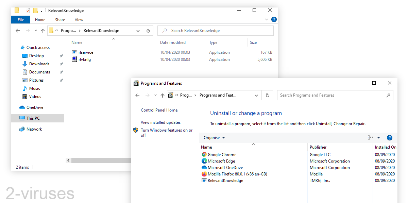Open recent locations dropdown in Explorer
The image size is (408, 203).
[x=36, y=31]
